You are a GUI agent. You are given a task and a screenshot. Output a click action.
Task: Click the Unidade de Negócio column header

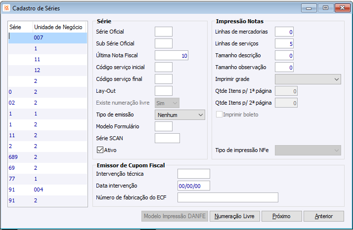pos(58,27)
